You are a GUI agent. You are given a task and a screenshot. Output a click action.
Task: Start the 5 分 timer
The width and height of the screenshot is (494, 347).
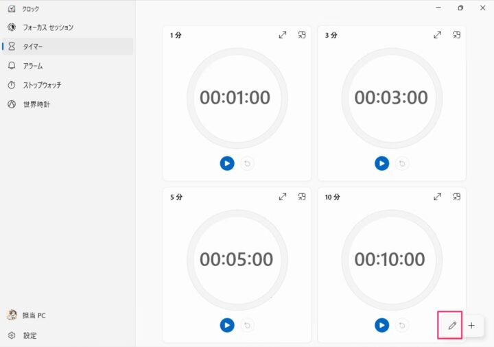click(227, 325)
